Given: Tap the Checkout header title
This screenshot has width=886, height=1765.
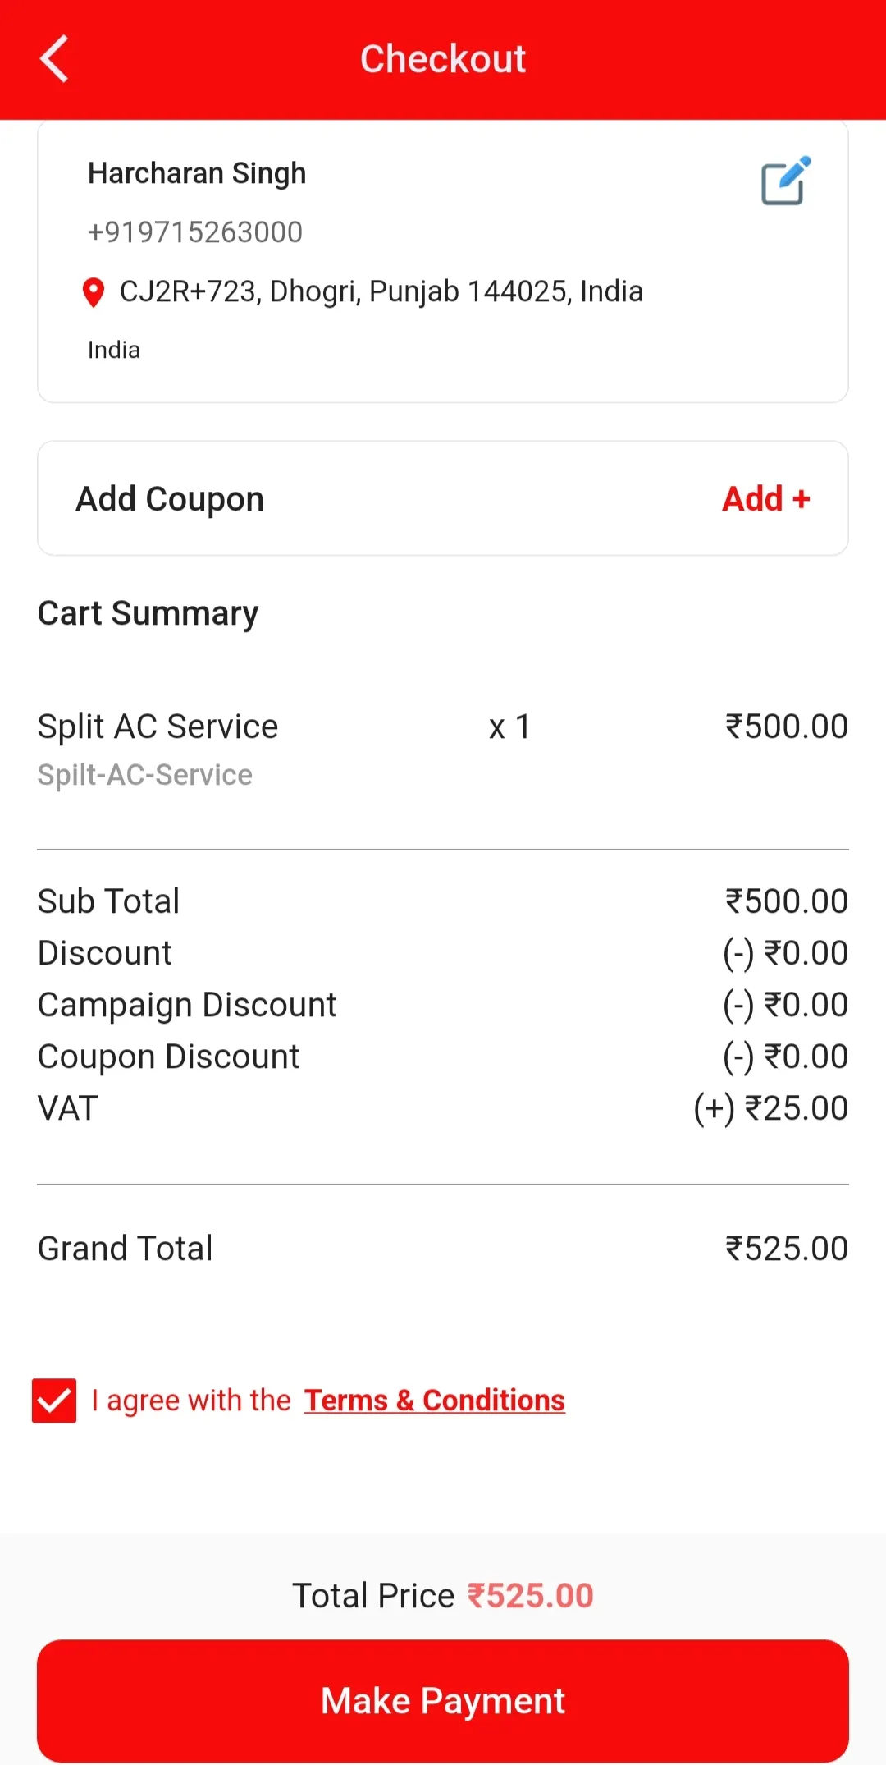Looking at the screenshot, I should 443,59.
